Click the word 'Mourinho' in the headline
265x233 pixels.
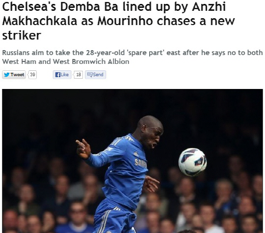point(125,21)
